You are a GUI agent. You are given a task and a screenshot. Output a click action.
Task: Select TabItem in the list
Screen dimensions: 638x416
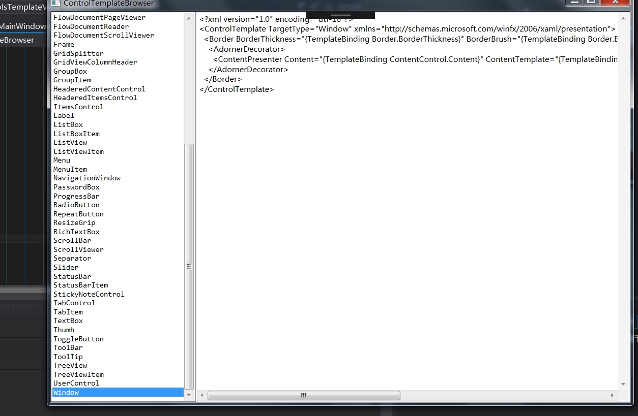[x=118, y=312]
